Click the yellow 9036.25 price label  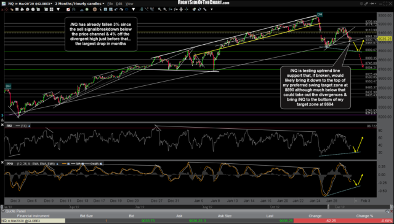[x=384, y=39]
